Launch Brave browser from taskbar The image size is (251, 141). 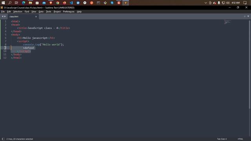(x=51, y=3)
